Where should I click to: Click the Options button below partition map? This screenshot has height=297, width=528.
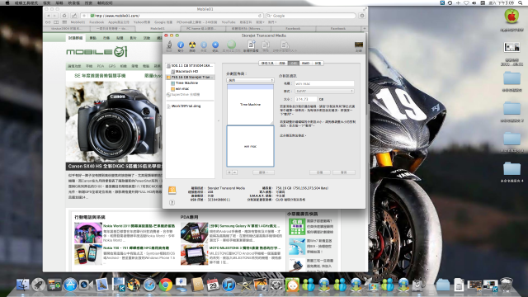pos(263,172)
